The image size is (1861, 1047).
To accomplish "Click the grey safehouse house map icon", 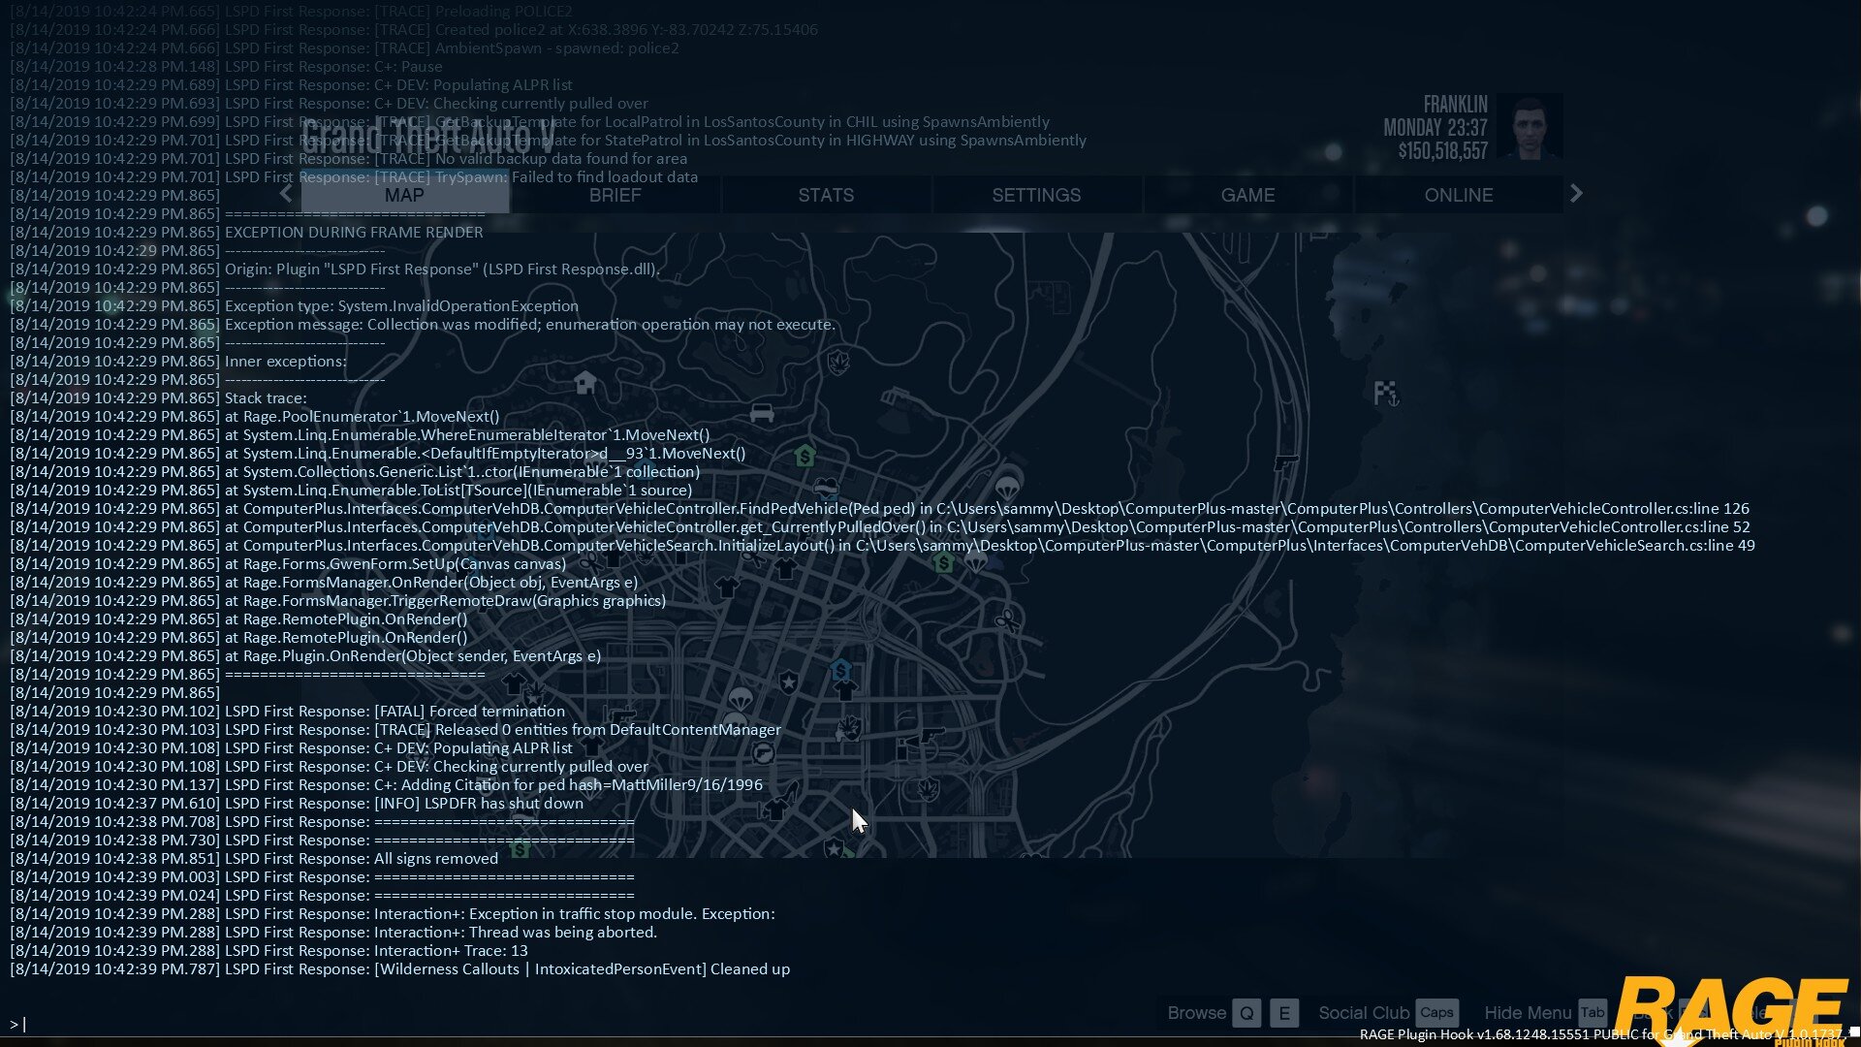I will [584, 382].
